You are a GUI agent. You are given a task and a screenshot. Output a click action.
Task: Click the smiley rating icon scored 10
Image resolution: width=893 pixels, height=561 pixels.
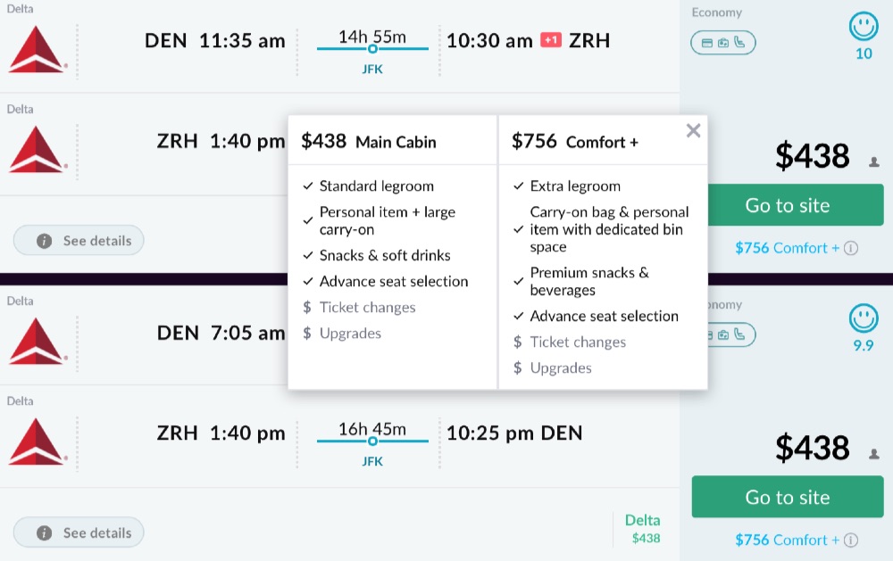click(x=863, y=27)
